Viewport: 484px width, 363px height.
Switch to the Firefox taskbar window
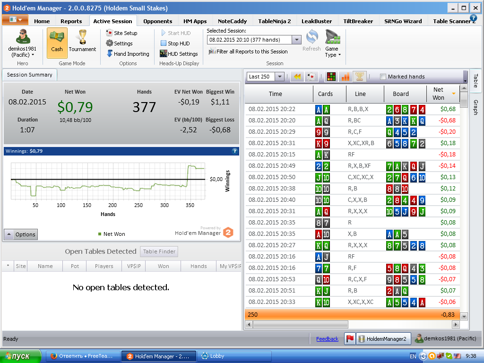(x=83, y=356)
